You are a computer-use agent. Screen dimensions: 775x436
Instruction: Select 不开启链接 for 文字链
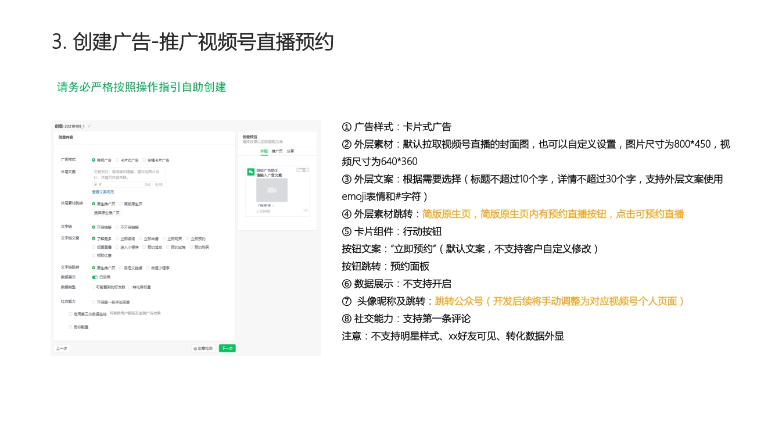[118, 227]
